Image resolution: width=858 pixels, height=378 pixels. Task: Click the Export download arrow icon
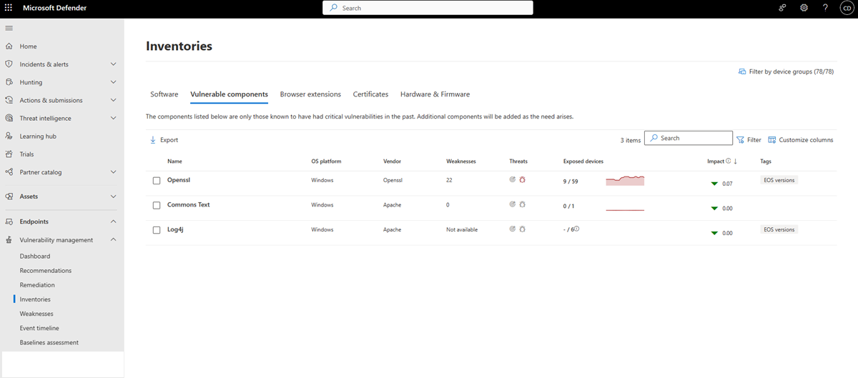[x=153, y=140]
